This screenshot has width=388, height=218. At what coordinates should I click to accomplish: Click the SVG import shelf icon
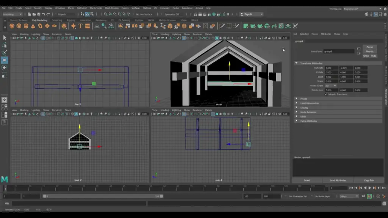[x=88, y=26]
